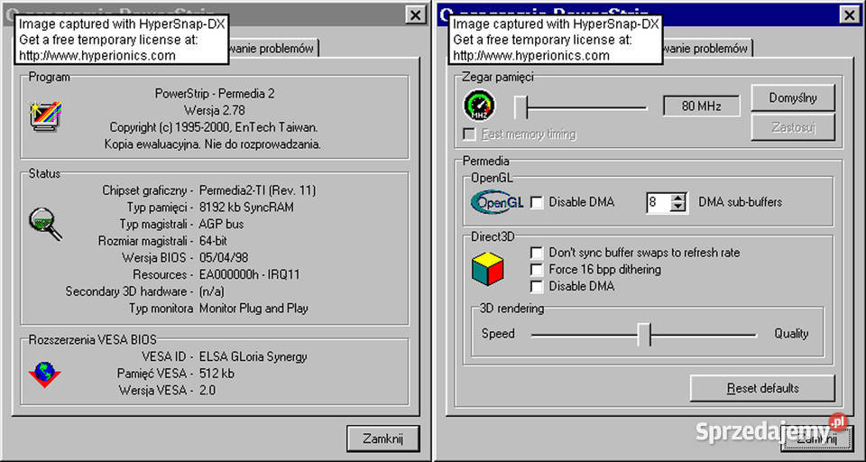This screenshot has height=462, width=866.
Task: Toggle OpenGL Disable DMA checkbox
Action: coord(536,202)
